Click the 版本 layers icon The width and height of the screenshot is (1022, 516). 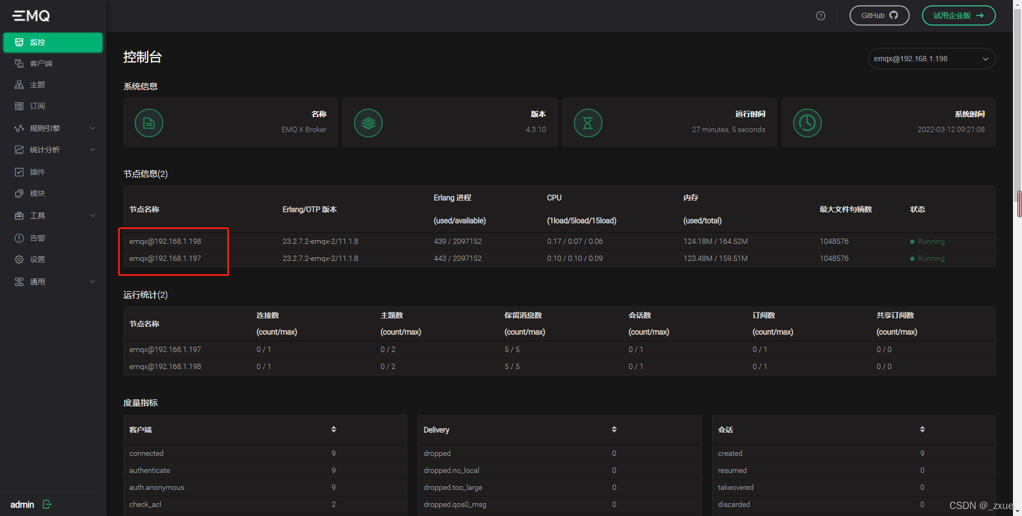tap(368, 123)
